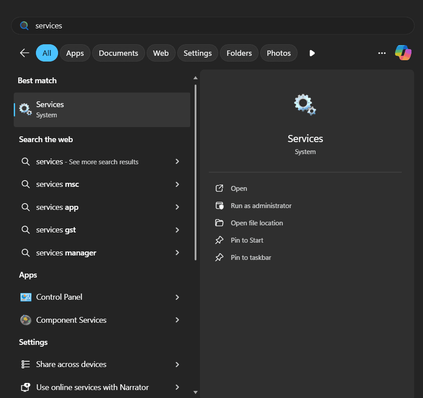Click the magnifier icon beside services msc
Viewport: 423px width, 398px height.
click(x=26, y=184)
